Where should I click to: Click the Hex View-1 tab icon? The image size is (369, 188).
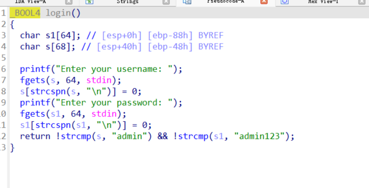pos(285,2)
